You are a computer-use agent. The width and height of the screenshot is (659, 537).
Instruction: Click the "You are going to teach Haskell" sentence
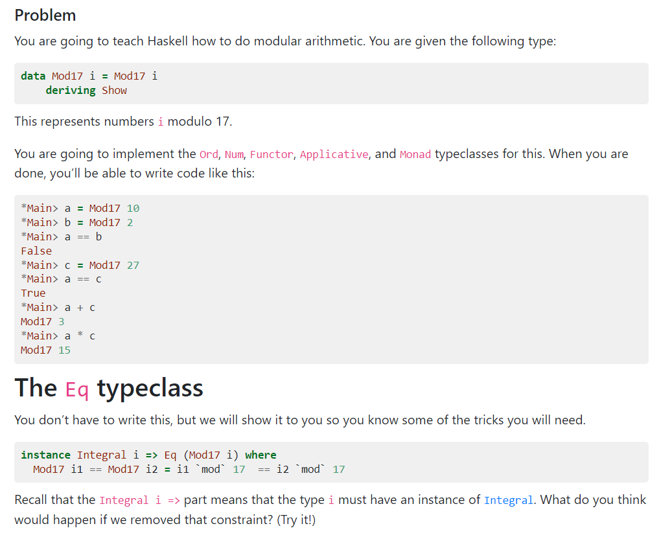(x=285, y=41)
